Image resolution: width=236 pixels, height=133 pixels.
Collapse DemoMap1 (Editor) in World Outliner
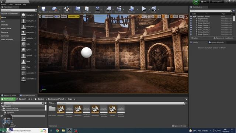point(193,16)
